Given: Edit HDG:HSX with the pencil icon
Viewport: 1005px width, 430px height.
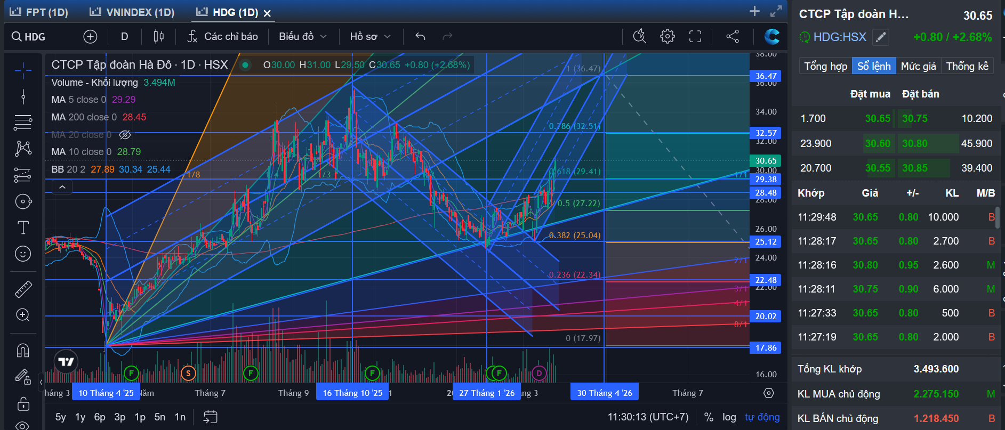Looking at the screenshot, I should point(881,37).
